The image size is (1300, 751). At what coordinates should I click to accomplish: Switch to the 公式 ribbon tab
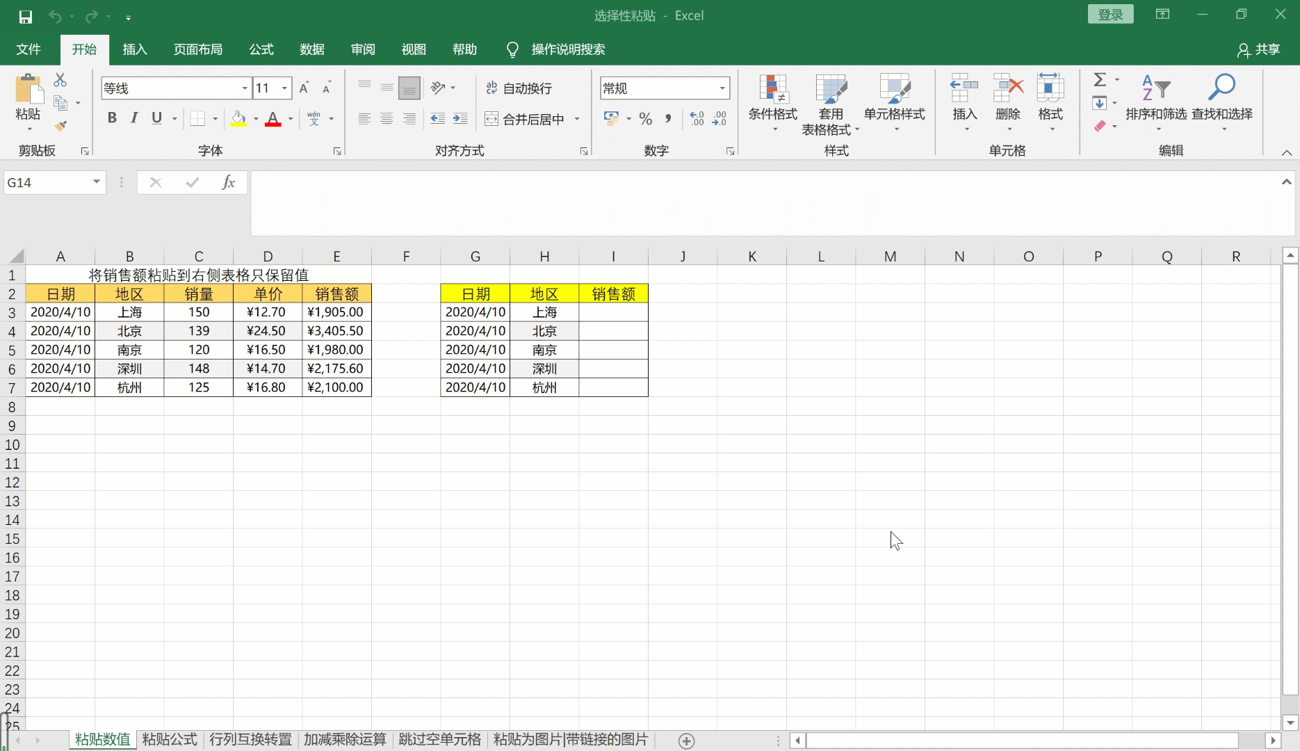tap(261, 49)
